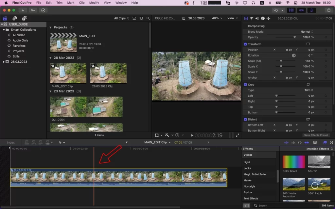
Task: Open Titles and Generators sidebar icon
Action: [x=24, y=18]
